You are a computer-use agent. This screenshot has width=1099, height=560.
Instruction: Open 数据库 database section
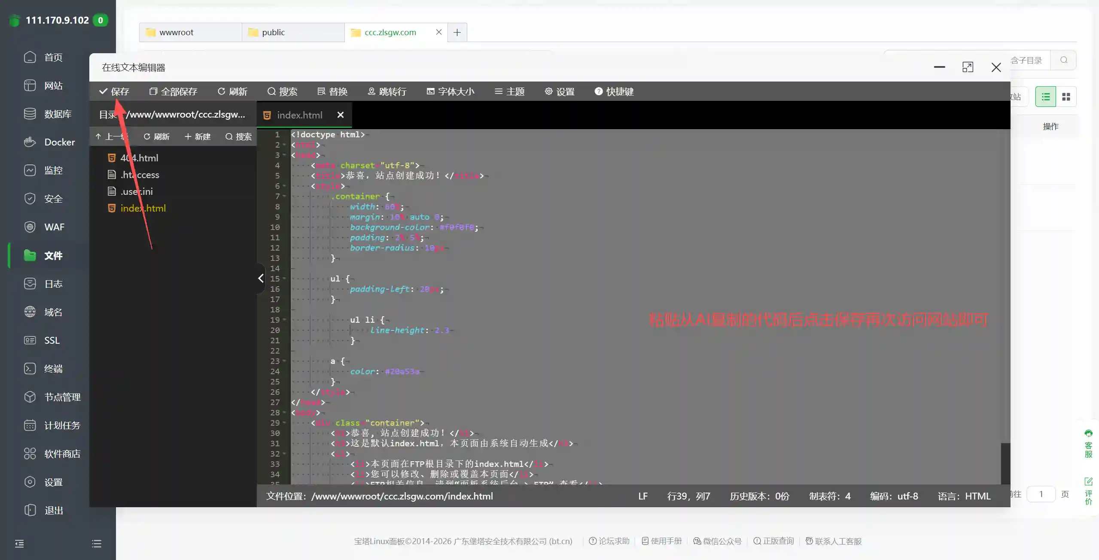tap(47, 114)
